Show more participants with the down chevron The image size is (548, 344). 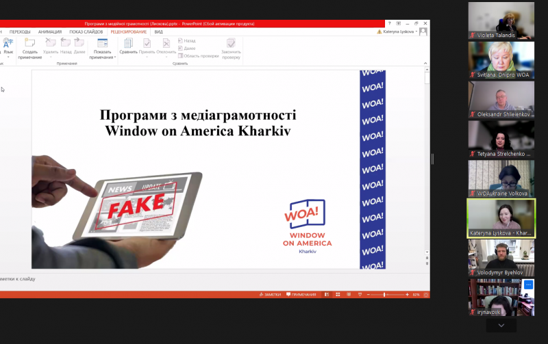coord(501,325)
